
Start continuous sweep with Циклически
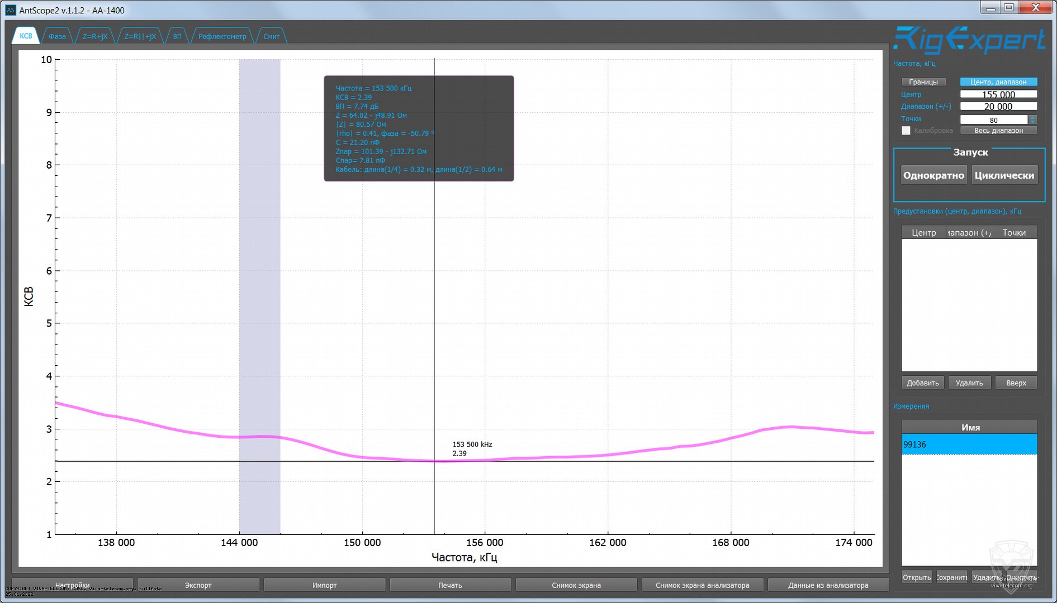click(1004, 175)
